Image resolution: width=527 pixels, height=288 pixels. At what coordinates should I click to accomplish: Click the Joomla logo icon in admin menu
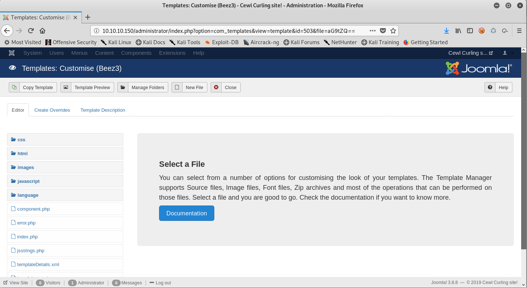pos(12,53)
